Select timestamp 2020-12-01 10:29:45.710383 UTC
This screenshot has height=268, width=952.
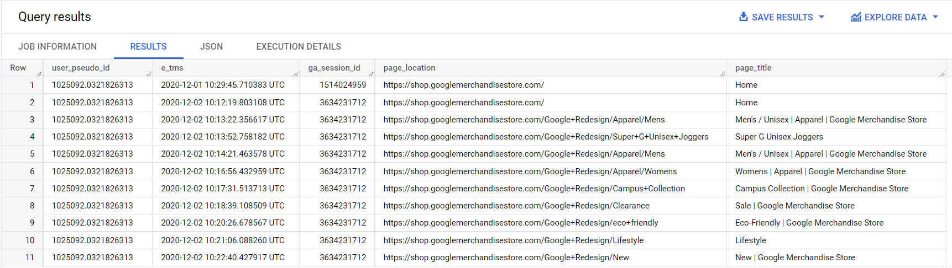click(x=223, y=85)
